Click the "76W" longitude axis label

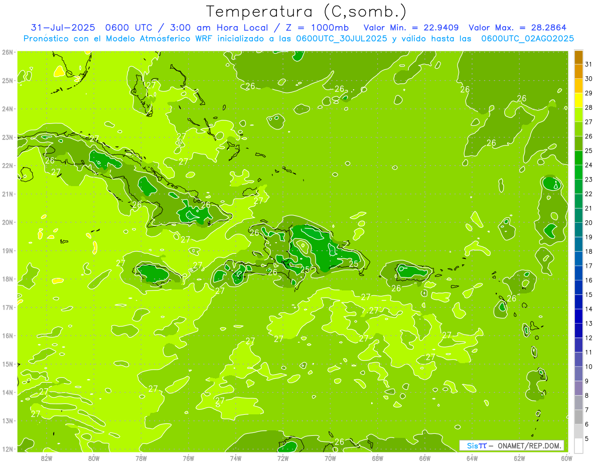[x=188, y=458]
